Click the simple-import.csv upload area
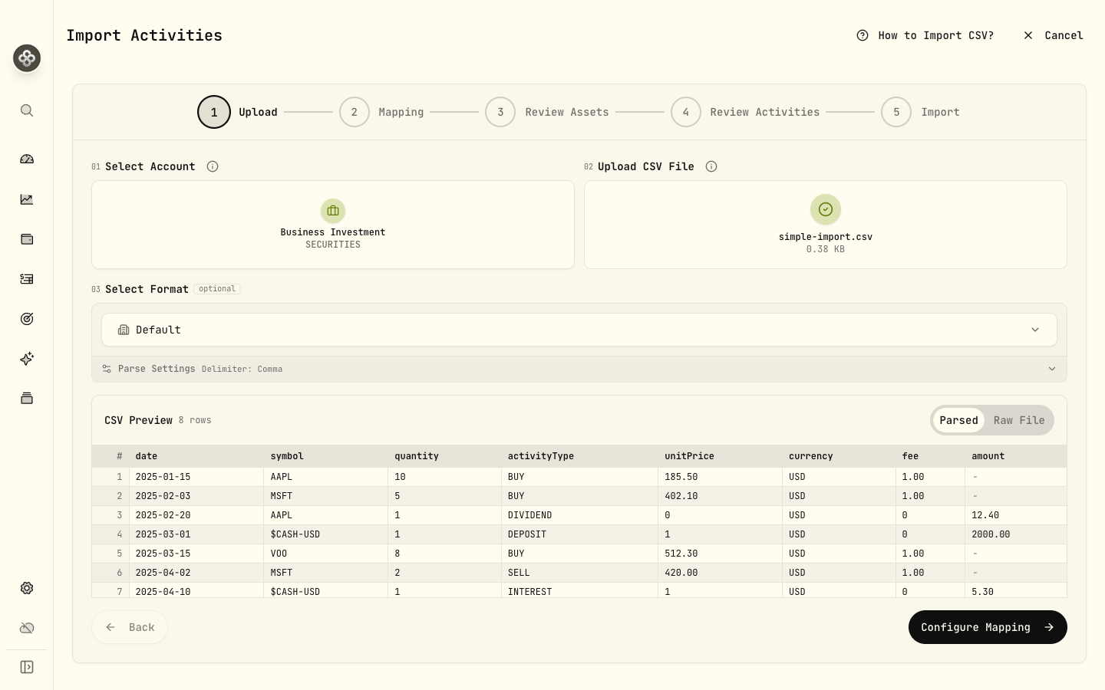The height and width of the screenshot is (690, 1105). click(826, 225)
